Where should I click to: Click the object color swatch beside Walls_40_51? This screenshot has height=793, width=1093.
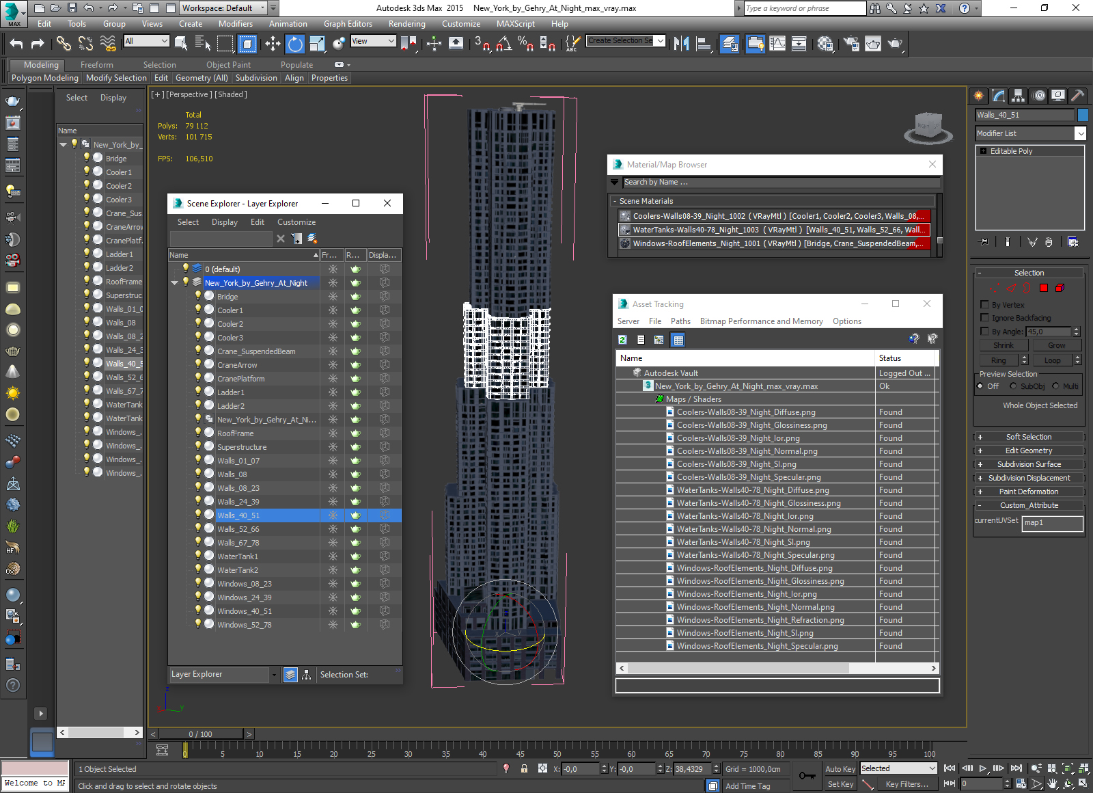[1083, 115]
